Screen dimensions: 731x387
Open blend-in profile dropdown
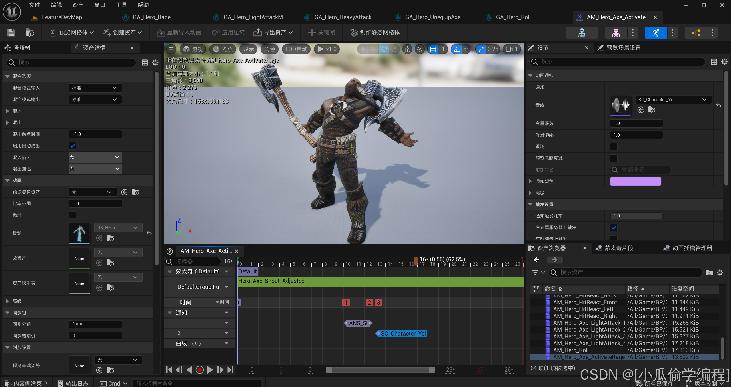[95, 157]
